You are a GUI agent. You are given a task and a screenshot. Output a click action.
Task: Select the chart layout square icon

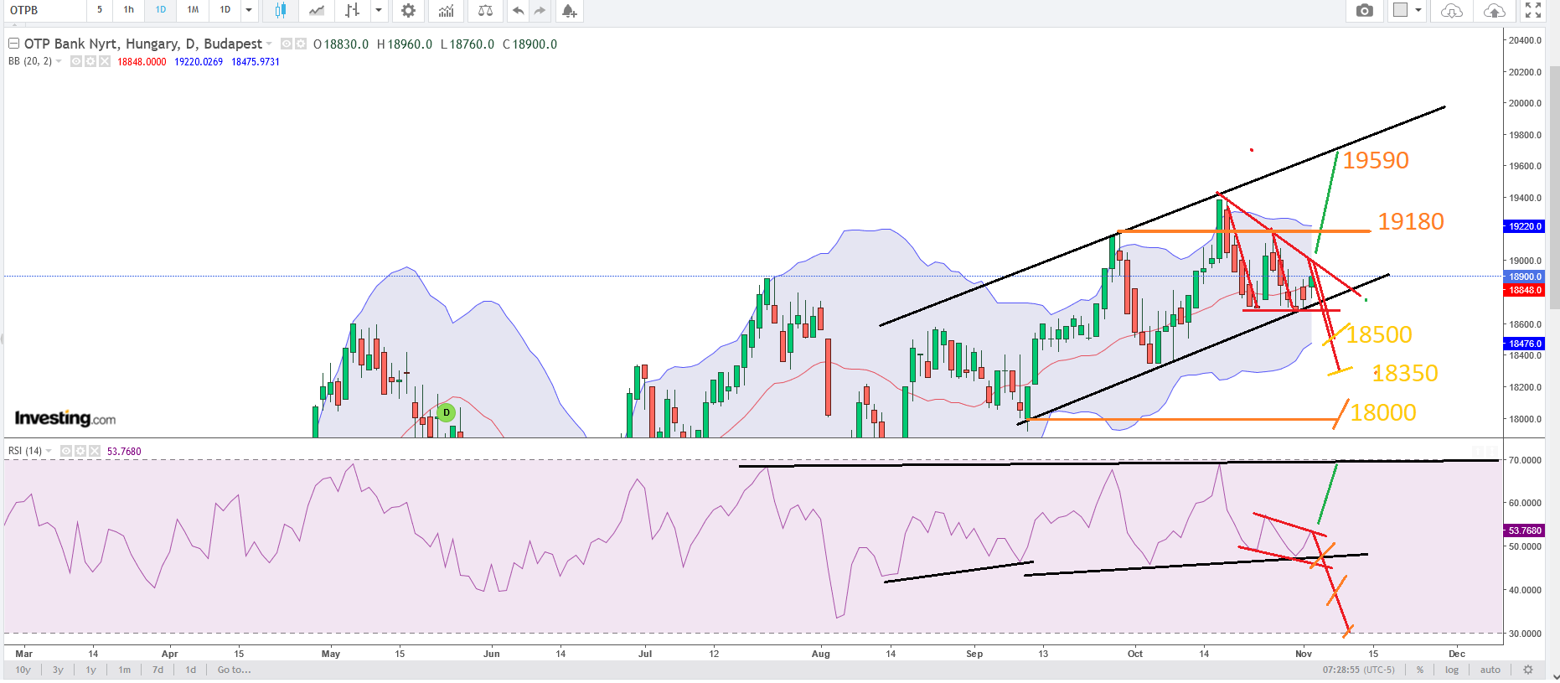point(1400,10)
